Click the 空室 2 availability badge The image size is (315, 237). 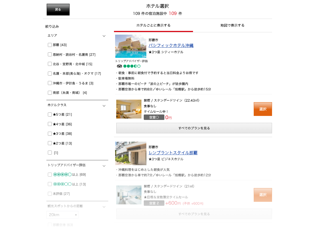(x=154, y=203)
